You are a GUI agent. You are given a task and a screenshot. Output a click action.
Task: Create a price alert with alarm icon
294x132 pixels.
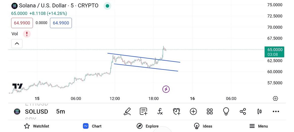177,111
